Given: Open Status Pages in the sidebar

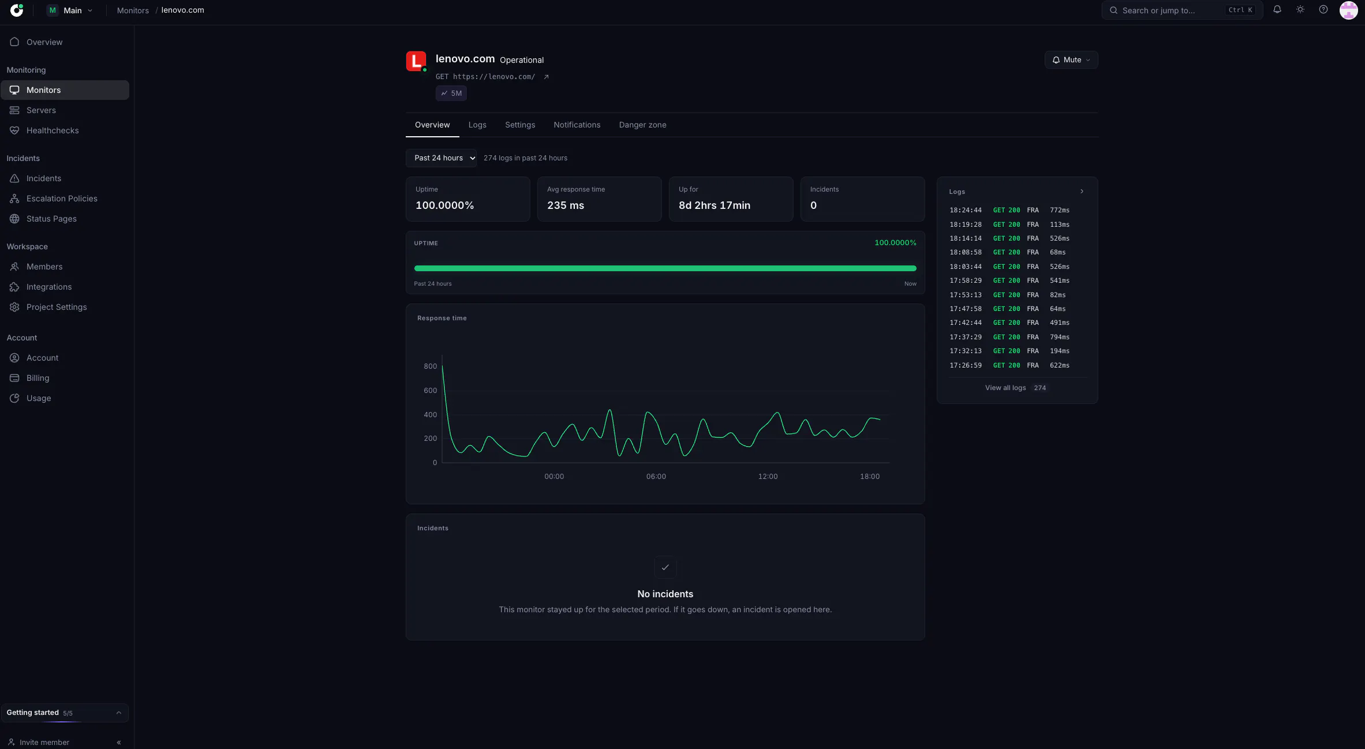Looking at the screenshot, I should pyautogui.click(x=65, y=219).
